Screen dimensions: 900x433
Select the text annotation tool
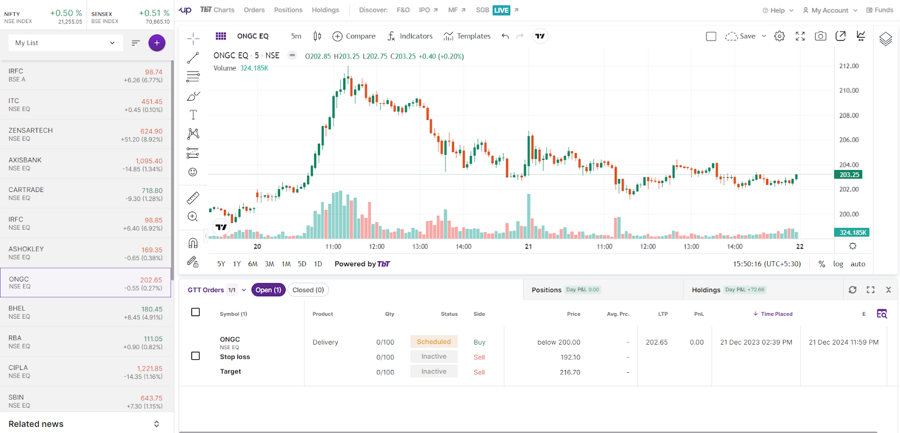193,115
